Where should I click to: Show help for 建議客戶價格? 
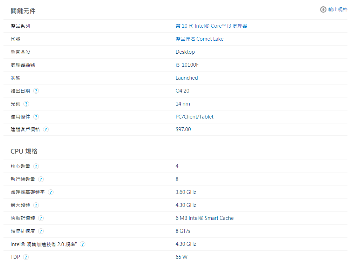[x=46, y=129]
